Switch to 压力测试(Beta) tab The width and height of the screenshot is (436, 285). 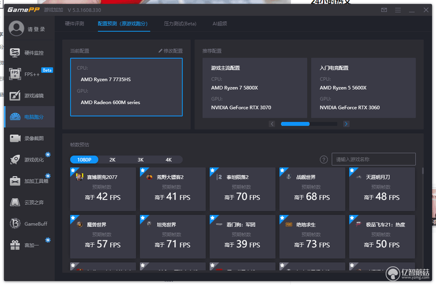point(180,23)
